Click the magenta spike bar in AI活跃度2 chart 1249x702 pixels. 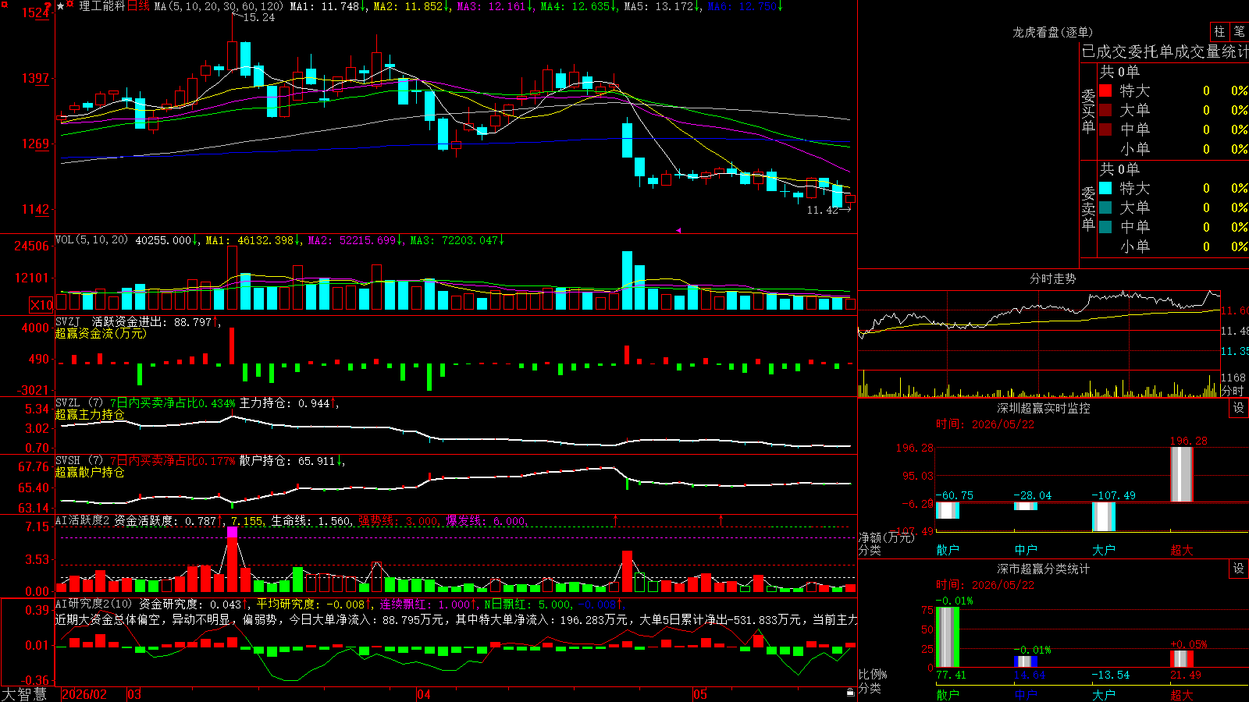(x=232, y=533)
